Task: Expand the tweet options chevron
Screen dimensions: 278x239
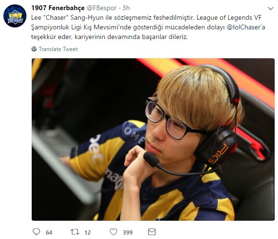Action: tap(271, 8)
